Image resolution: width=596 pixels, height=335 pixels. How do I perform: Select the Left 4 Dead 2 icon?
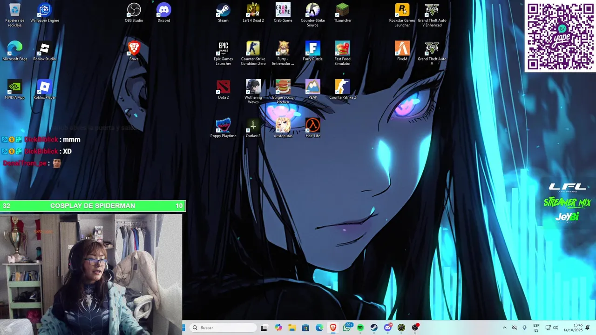pyautogui.click(x=253, y=13)
